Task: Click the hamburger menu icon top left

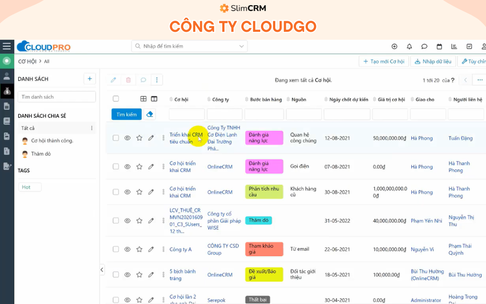Action: pos(7,46)
